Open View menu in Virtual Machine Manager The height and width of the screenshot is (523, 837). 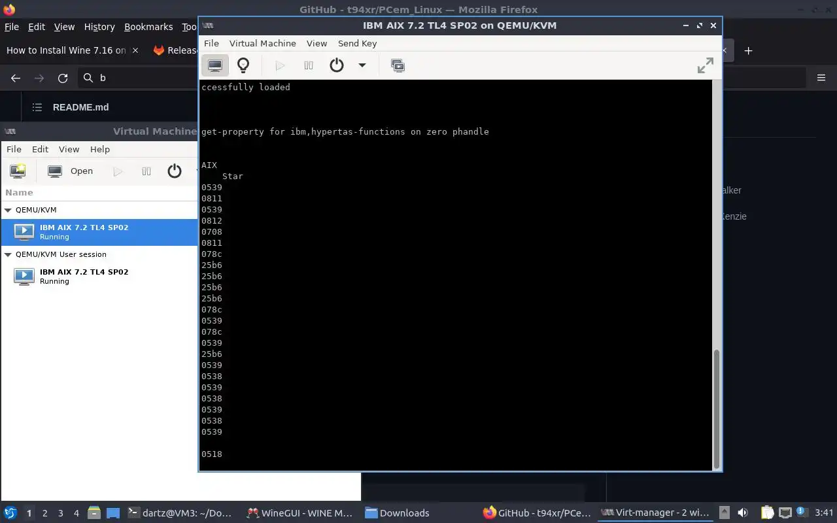click(x=69, y=149)
